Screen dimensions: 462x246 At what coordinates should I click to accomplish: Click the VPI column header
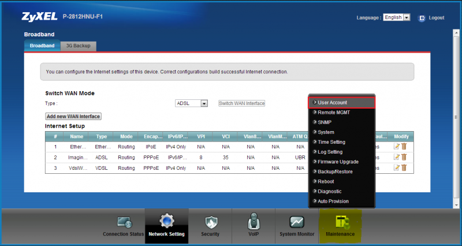(201, 136)
